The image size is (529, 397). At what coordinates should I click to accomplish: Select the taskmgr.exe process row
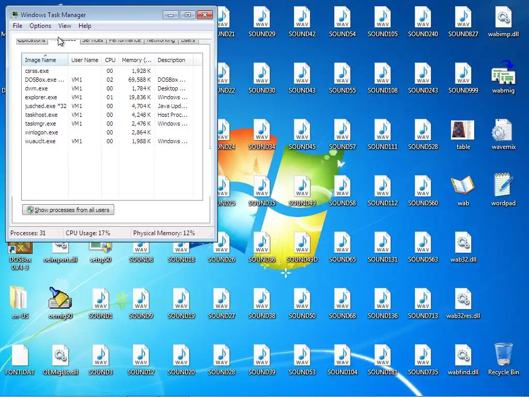pos(112,124)
